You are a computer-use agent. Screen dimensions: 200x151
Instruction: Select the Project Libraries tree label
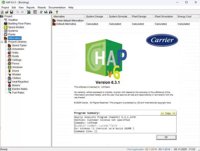tap(17, 42)
